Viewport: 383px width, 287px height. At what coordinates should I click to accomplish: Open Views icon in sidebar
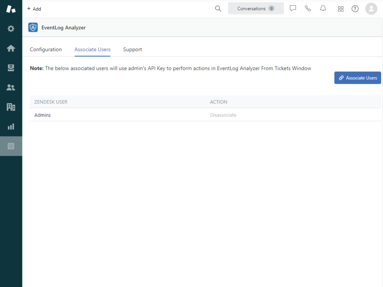click(x=11, y=68)
